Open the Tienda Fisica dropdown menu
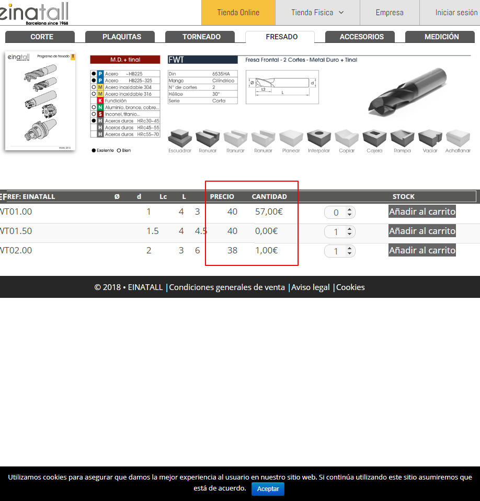 [317, 13]
